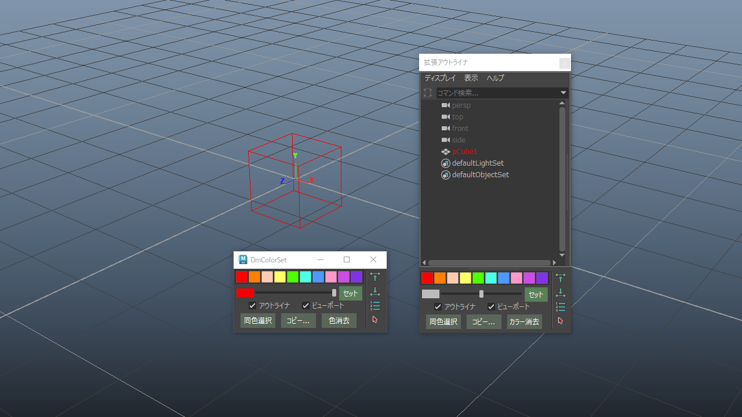Click the numbered list icon below the outliner
The width and height of the screenshot is (742, 417).
click(561, 307)
